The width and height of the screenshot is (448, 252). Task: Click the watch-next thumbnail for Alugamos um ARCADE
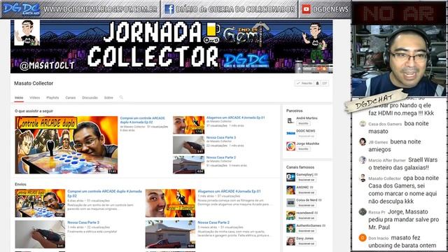[x=188, y=125]
